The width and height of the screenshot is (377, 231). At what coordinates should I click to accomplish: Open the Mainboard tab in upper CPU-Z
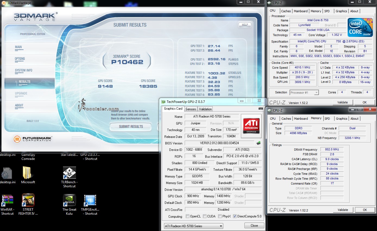pos(301,11)
